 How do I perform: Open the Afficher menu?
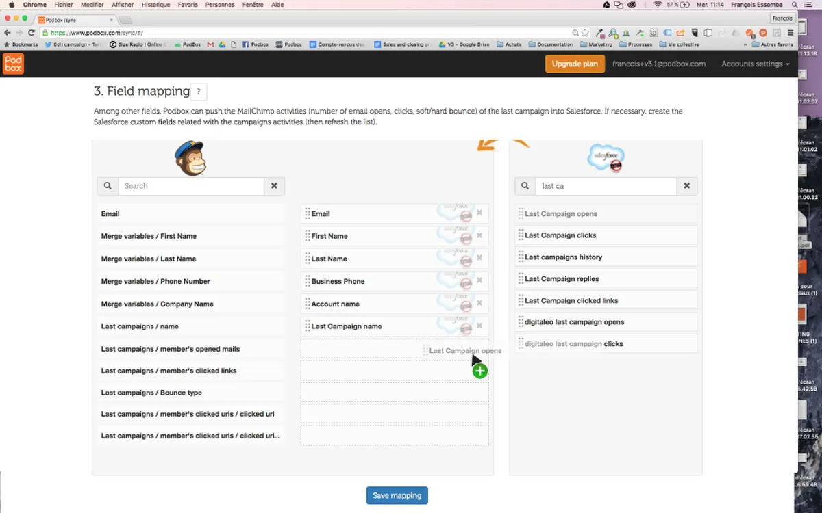click(123, 5)
